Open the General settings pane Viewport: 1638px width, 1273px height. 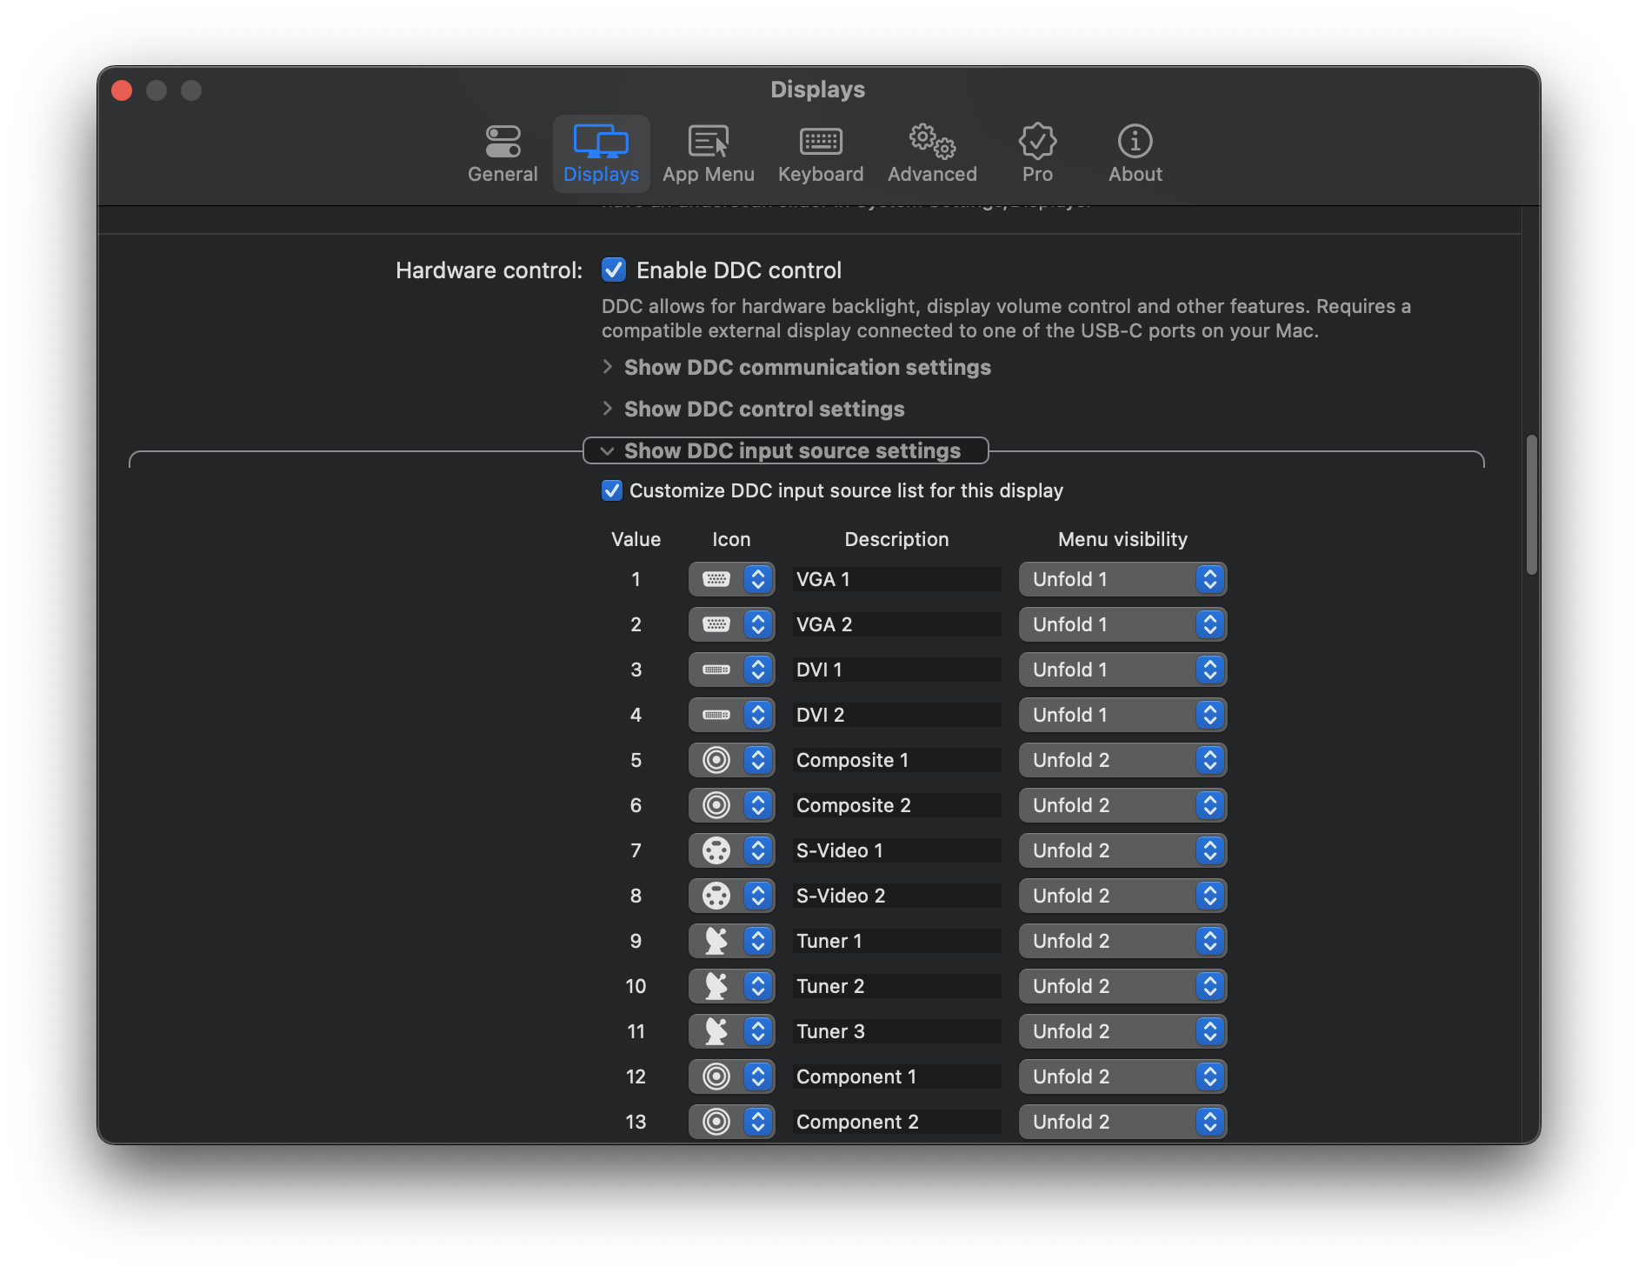click(x=503, y=153)
